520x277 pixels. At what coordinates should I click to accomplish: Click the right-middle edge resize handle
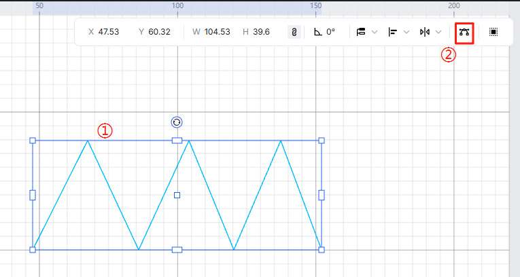coord(322,195)
